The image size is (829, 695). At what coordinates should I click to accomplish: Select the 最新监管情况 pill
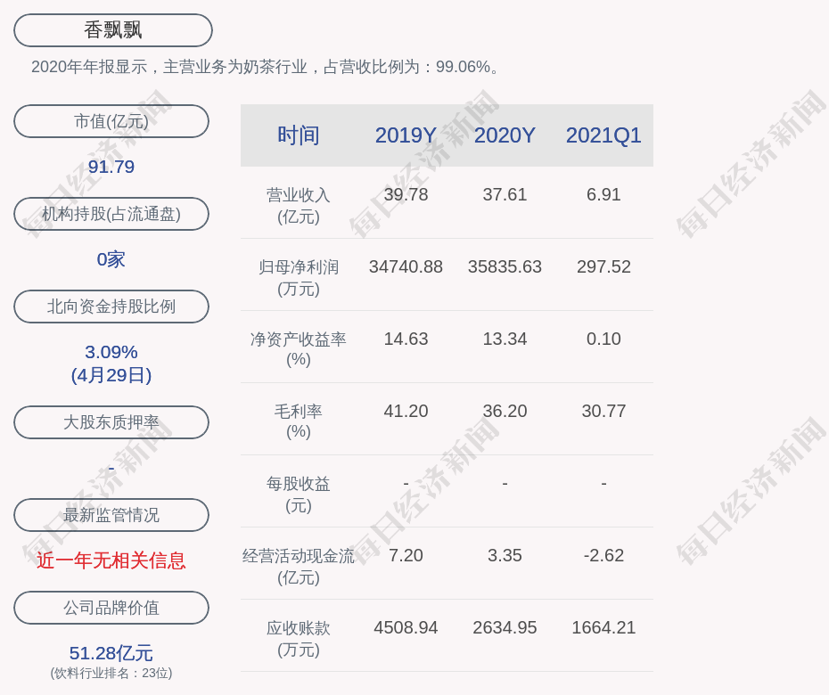(x=111, y=515)
